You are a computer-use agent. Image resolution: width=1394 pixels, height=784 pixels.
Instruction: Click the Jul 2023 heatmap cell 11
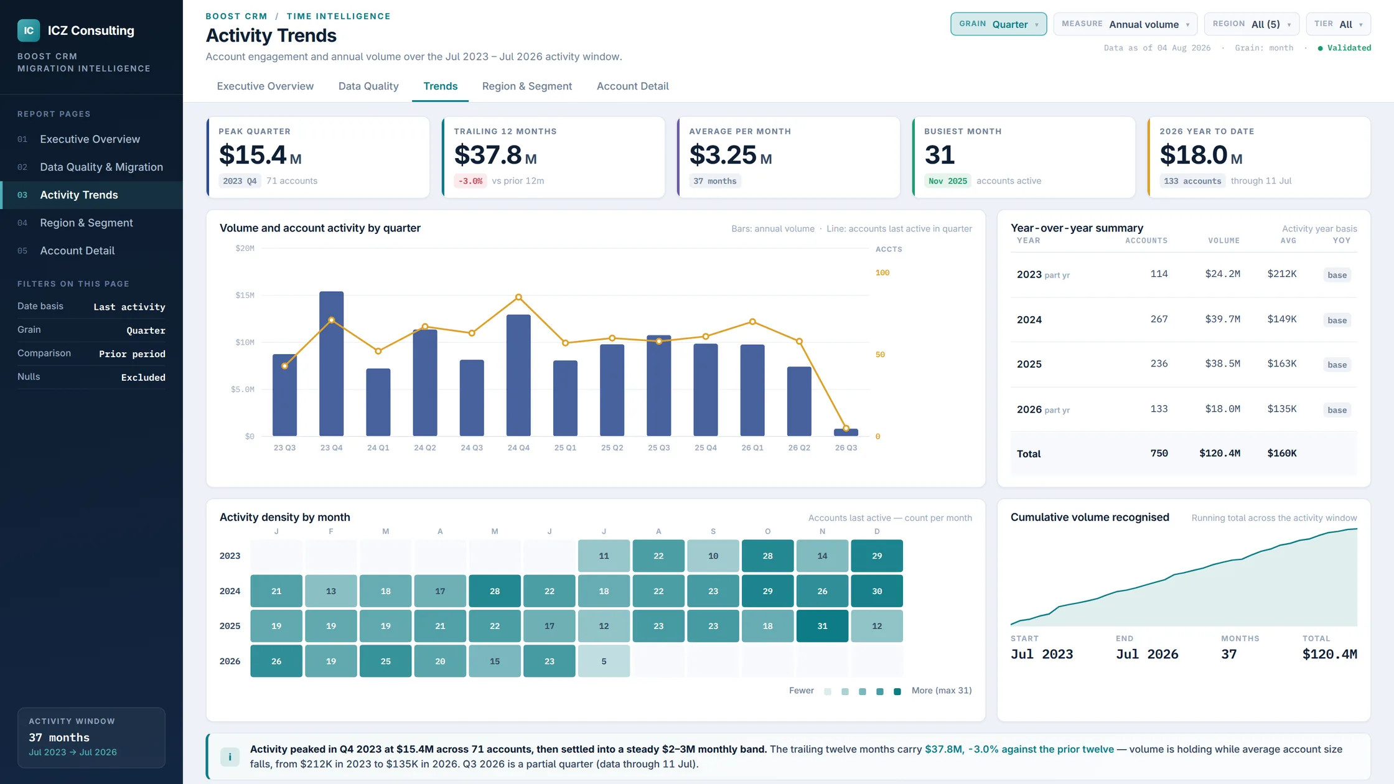tap(604, 556)
